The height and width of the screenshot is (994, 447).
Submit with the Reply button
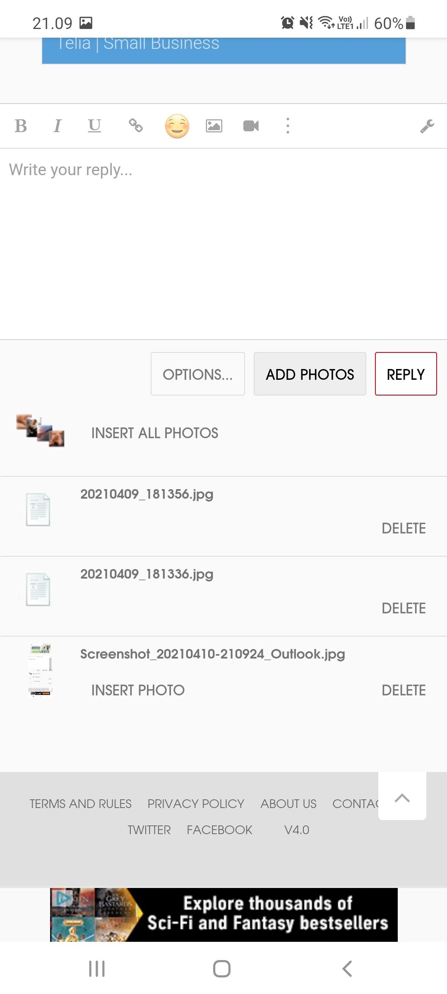[406, 374]
